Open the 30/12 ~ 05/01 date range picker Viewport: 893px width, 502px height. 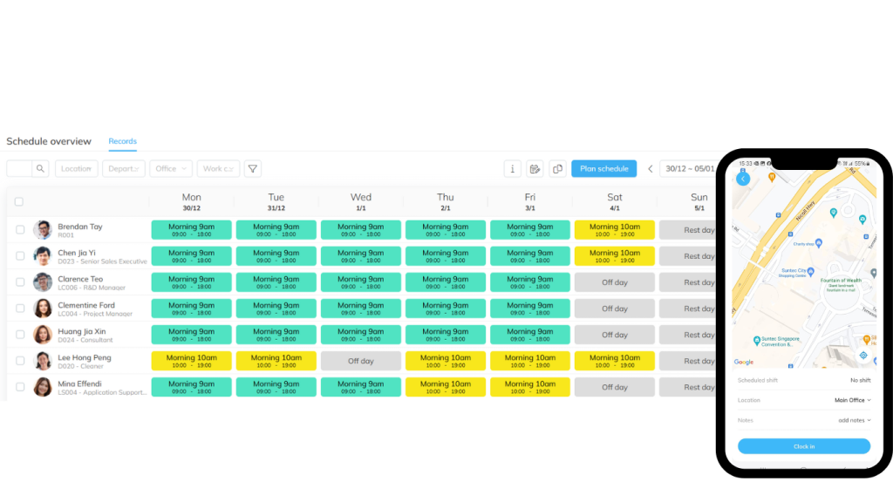pyautogui.click(x=689, y=168)
